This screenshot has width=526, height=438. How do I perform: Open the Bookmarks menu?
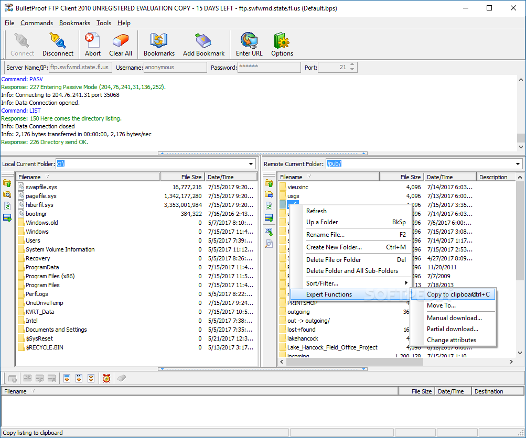click(74, 23)
